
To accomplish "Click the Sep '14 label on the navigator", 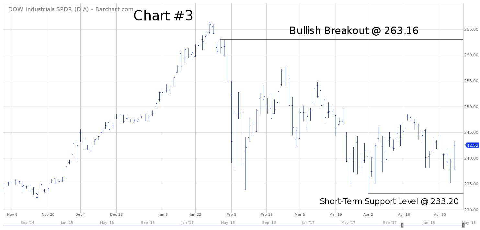I will click(27, 223).
